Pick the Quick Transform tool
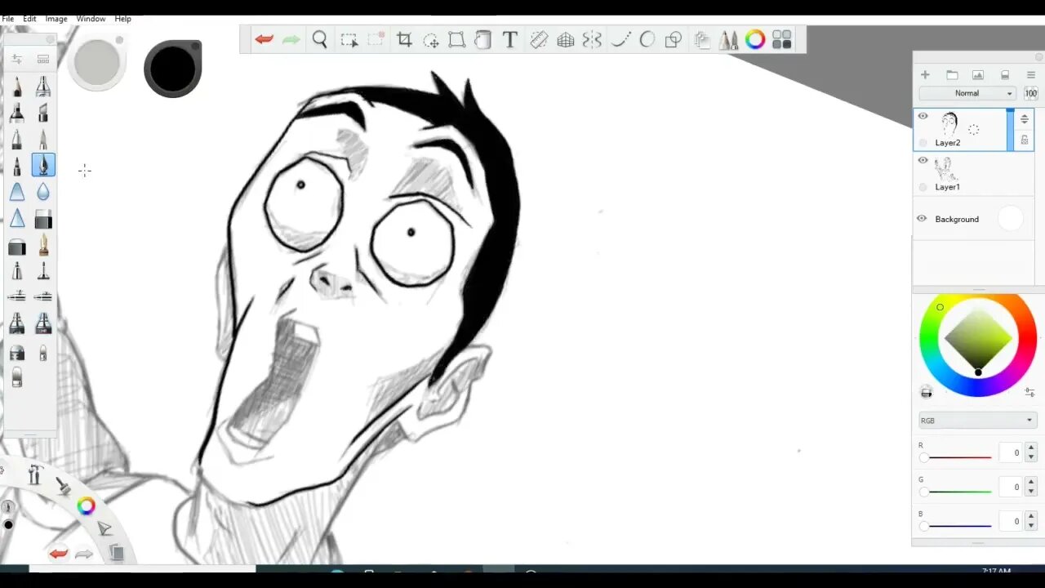This screenshot has height=588, width=1045. point(431,39)
